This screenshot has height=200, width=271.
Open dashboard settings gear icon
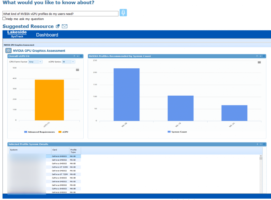click(8, 51)
